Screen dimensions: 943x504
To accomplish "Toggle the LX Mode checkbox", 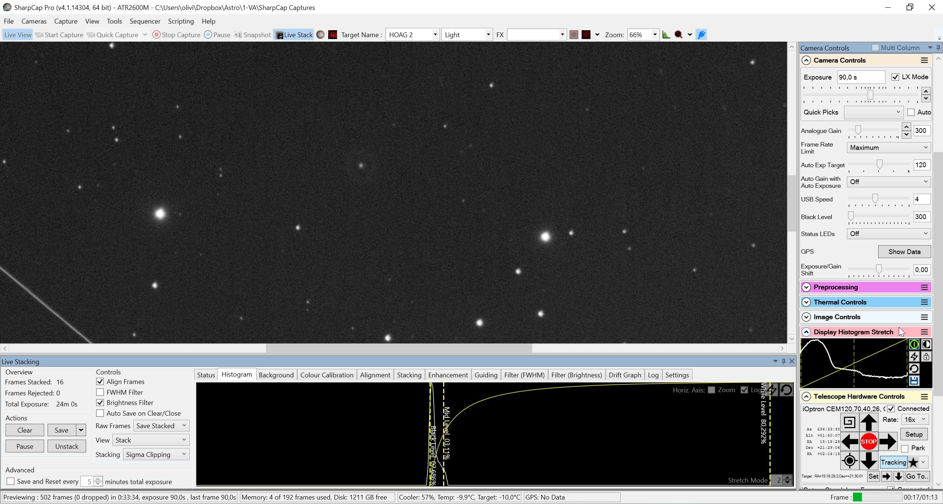I will pos(895,77).
